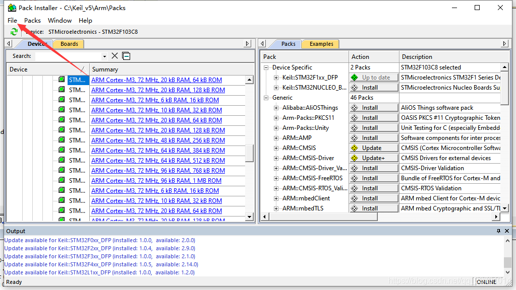
Task: Update the ARM::CMSIS pack
Action: [x=374, y=148]
